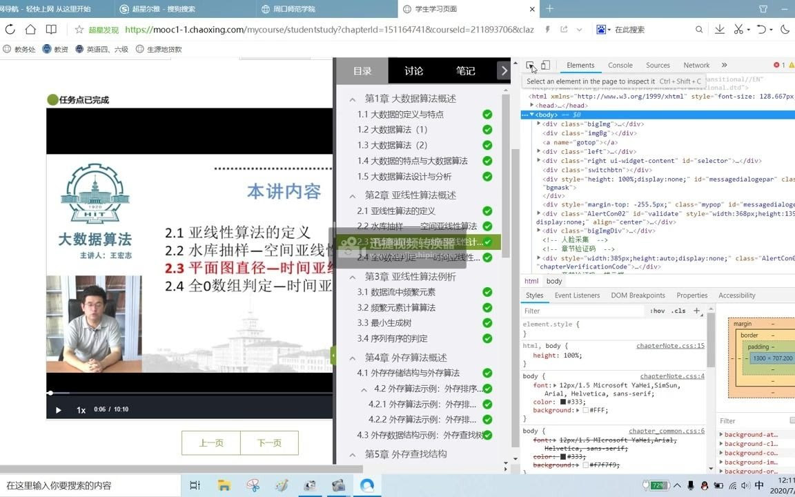Toggle :hov element state button

[657, 311]
